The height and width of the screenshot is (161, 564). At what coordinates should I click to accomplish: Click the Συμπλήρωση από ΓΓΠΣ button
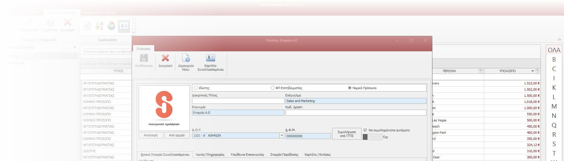[x=347, y=134]
